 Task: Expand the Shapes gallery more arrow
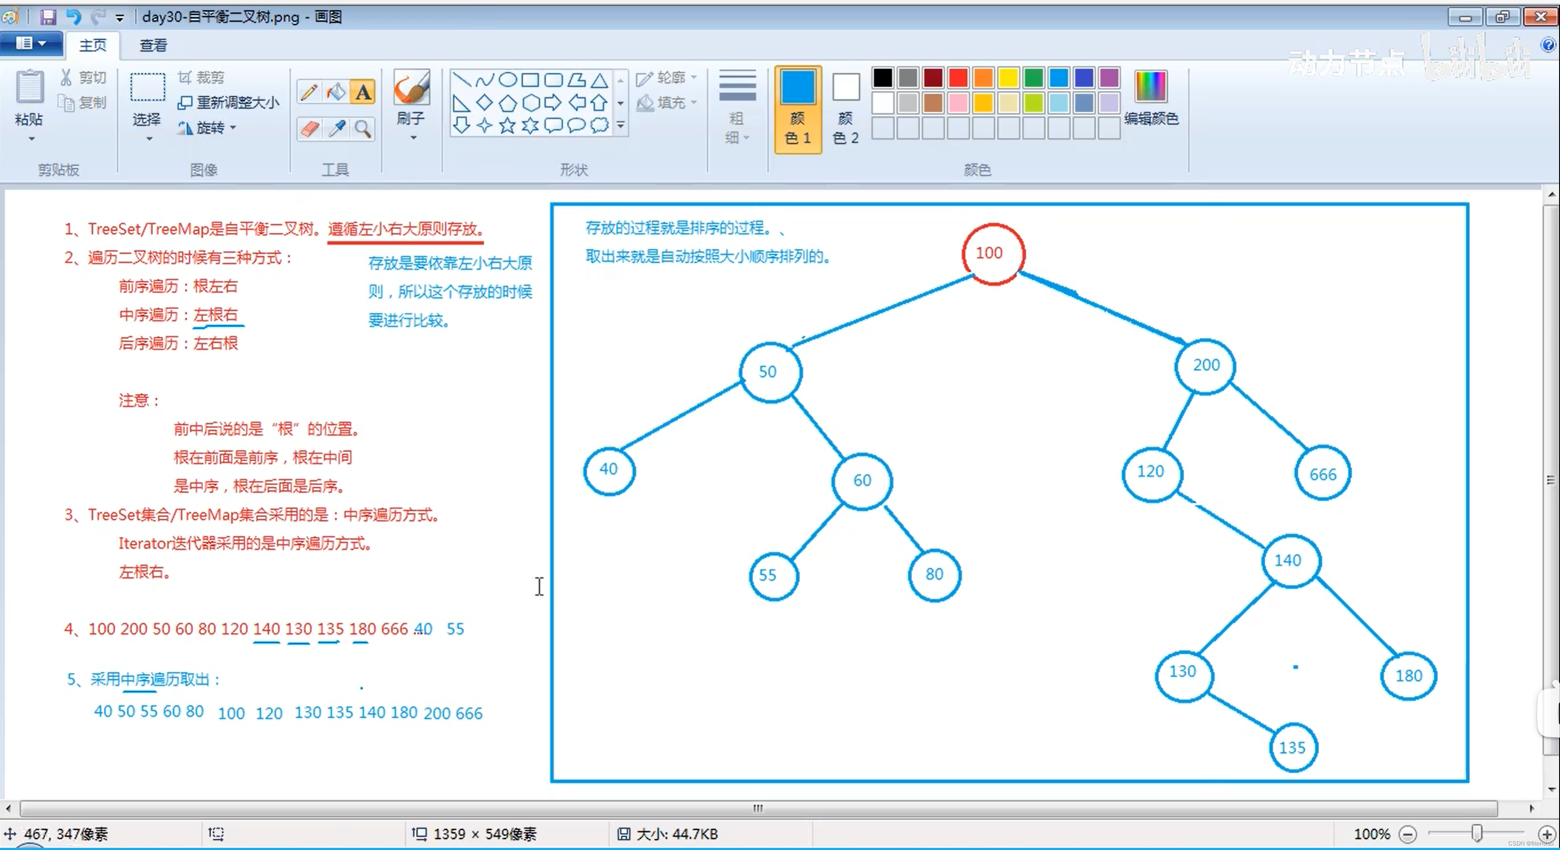(621, 125)
